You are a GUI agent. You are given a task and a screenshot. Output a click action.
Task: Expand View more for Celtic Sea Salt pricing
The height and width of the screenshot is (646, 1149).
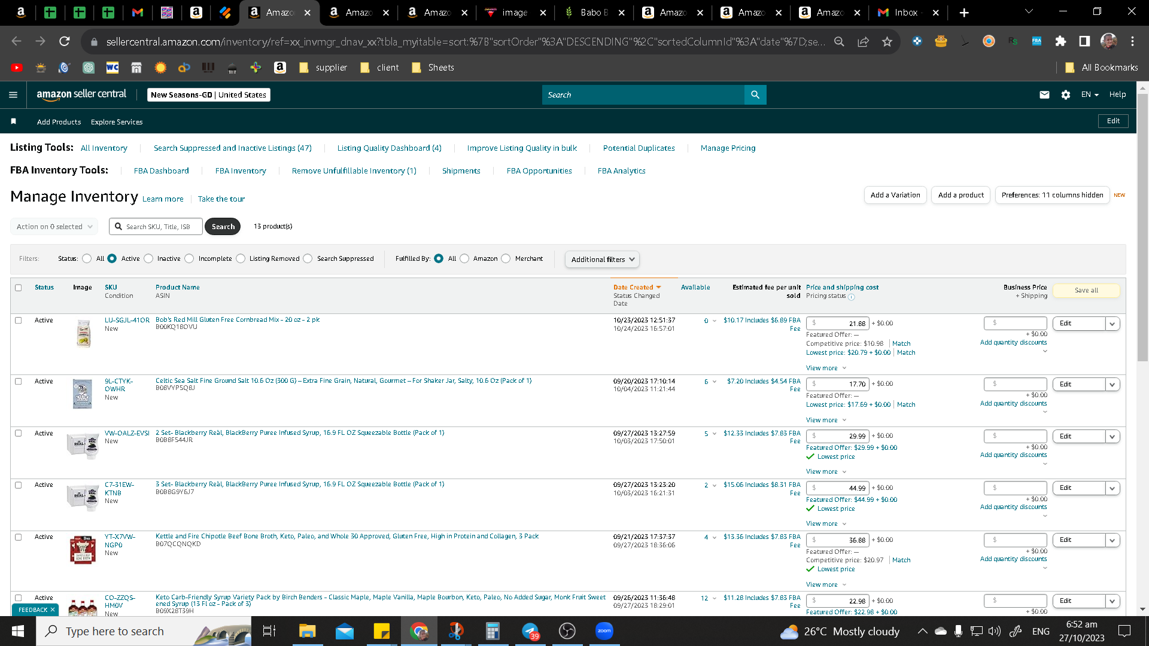pyautogui.click(x=826, y=420)
